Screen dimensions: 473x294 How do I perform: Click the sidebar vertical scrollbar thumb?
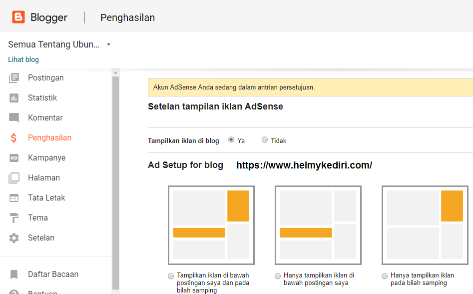(x=115, y=183)
